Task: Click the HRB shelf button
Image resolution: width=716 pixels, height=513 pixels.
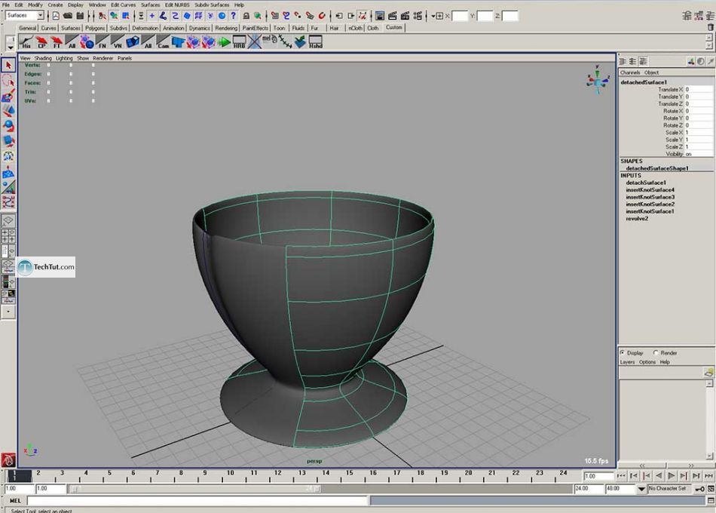Action: tap(239, 42)
